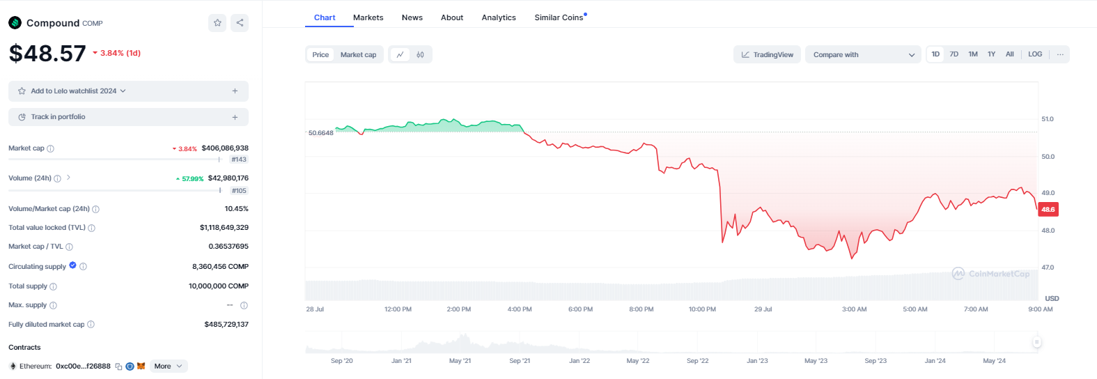Screen dimensions: 1097x379
Task: Open the Similar Coins tab
Action: (x=559, y=17)
